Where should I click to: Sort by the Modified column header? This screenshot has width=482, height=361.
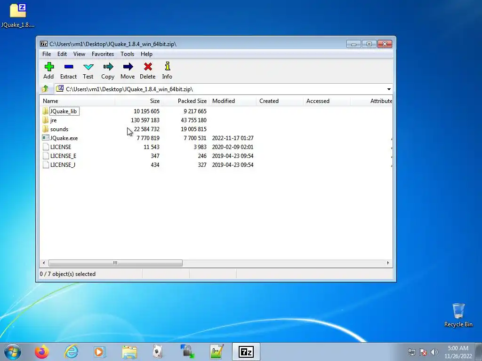coord(233,101)
